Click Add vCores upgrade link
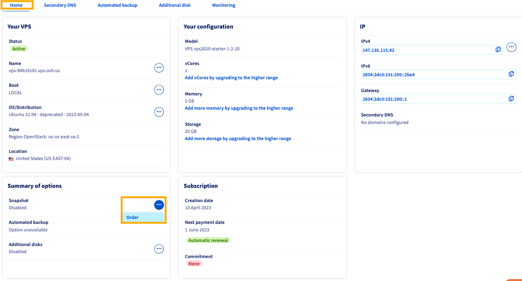 pos(231,77)
